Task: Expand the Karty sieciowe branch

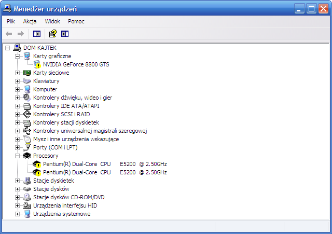Action: coord(17,73)
